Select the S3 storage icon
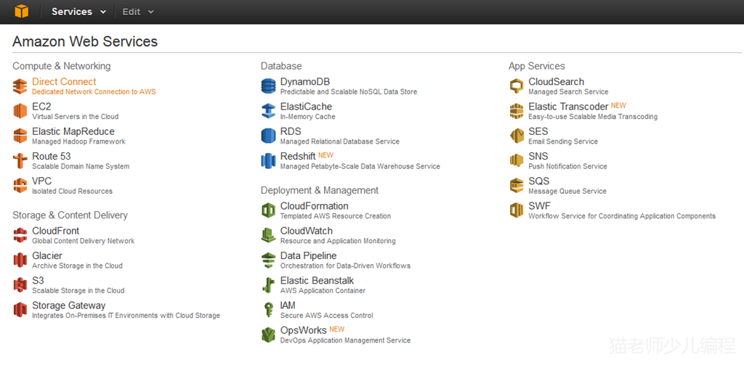Screen dimensions: 744x365 coord(20,284)
